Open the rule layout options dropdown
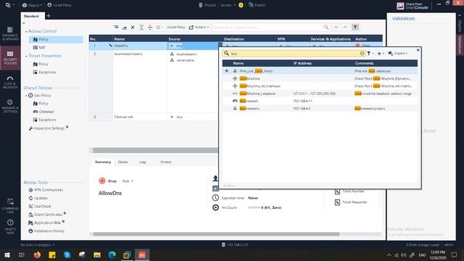464x261 pixels. pyautogui.click(x=159, y=28)
